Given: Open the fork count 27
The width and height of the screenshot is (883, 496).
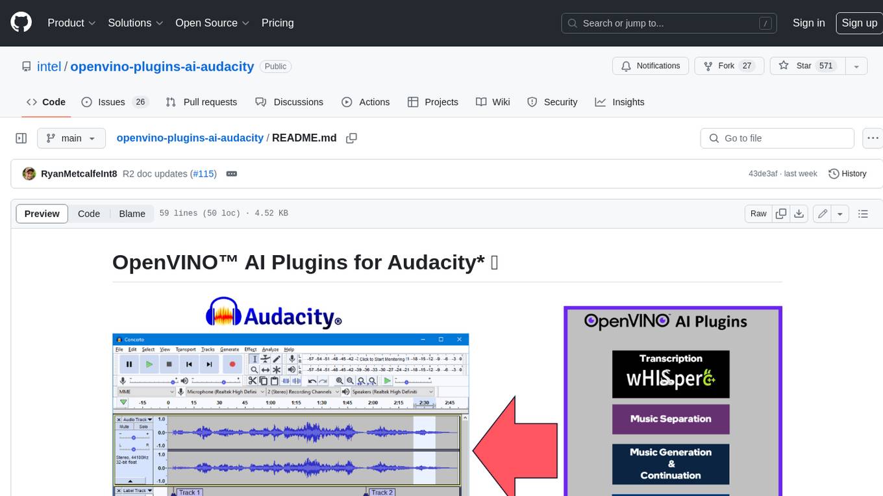Looking at the screenshot, I should coord(747,66).
